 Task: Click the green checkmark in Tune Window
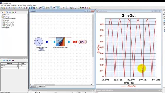(x=2, y=61)
